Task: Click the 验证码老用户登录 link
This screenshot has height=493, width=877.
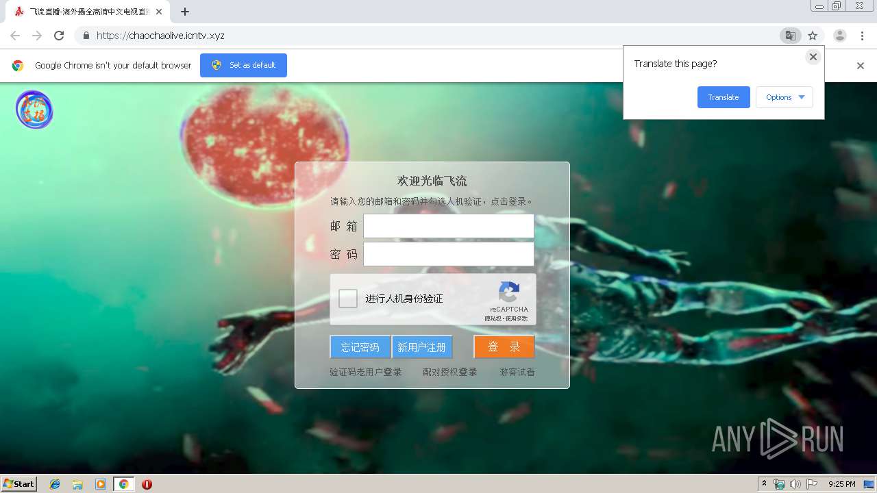Action: (x=366, y=372)
